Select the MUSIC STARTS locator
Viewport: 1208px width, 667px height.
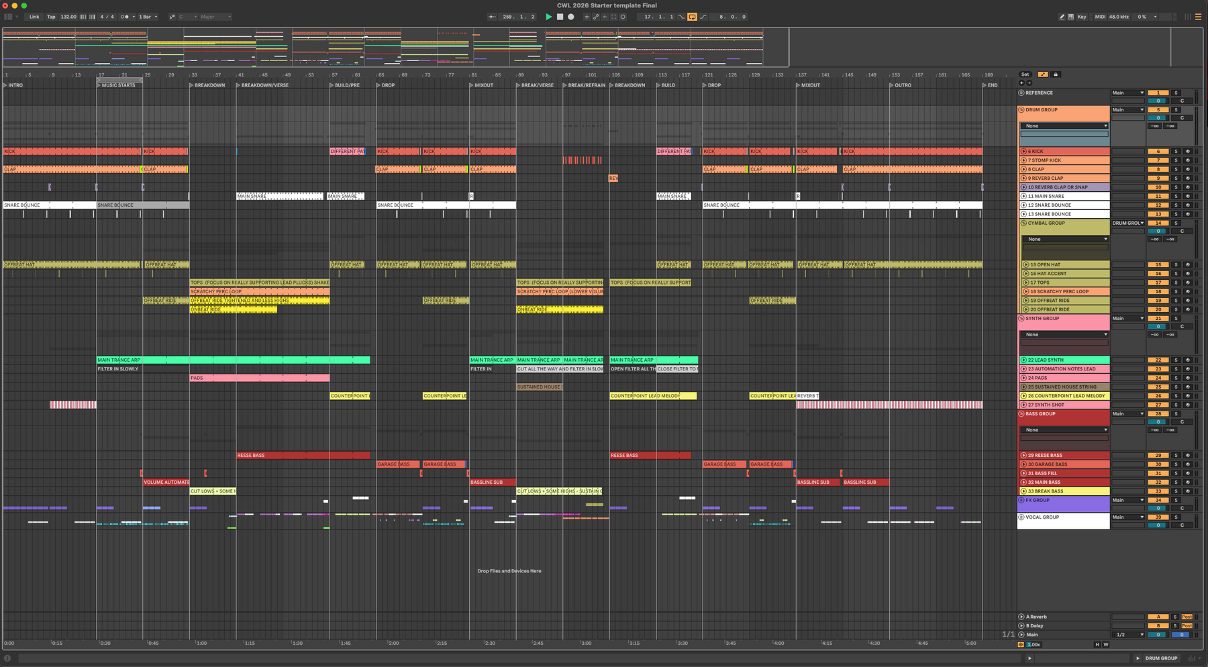point(115,86)
